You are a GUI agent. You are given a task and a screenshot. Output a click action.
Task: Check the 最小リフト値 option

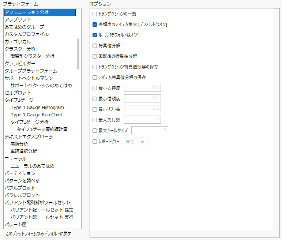[x=95, y=109]
